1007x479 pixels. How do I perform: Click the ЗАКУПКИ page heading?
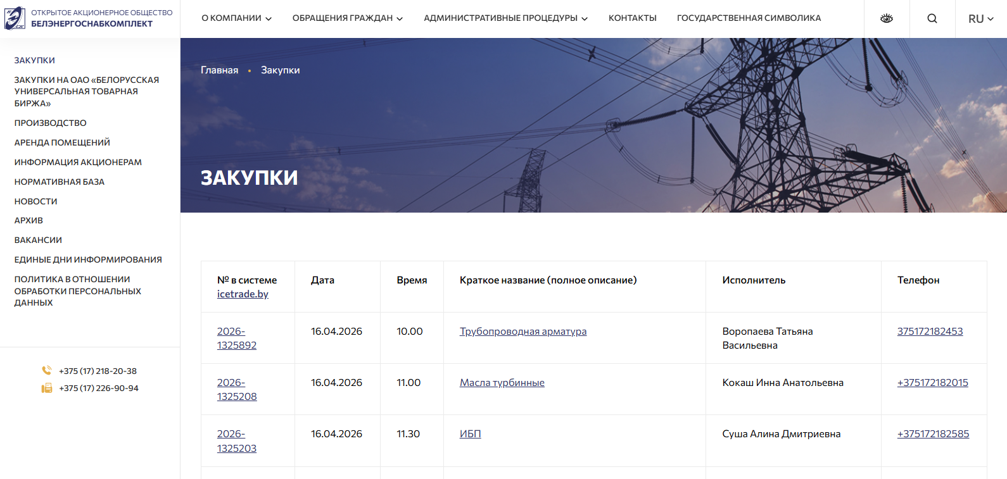pos(250,178)
